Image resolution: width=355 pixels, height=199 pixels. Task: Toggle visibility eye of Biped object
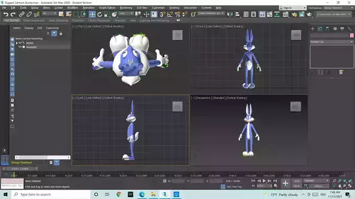point(20,43)
